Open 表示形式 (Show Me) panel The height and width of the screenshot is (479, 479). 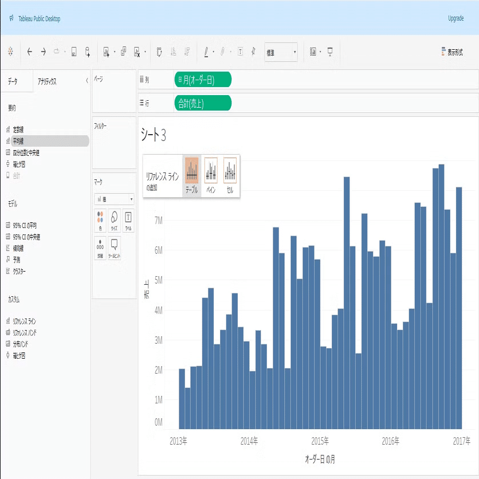tap(452, 50)
